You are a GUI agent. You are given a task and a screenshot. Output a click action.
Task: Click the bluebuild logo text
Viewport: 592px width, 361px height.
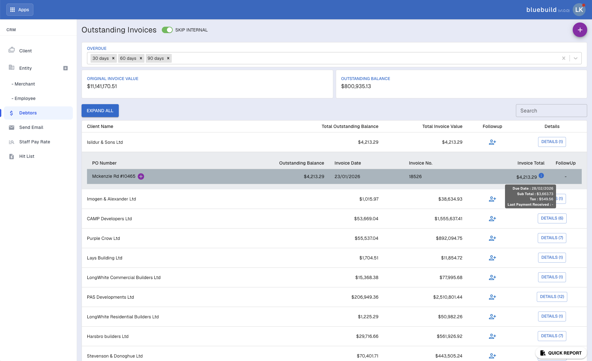pos(541,10)
